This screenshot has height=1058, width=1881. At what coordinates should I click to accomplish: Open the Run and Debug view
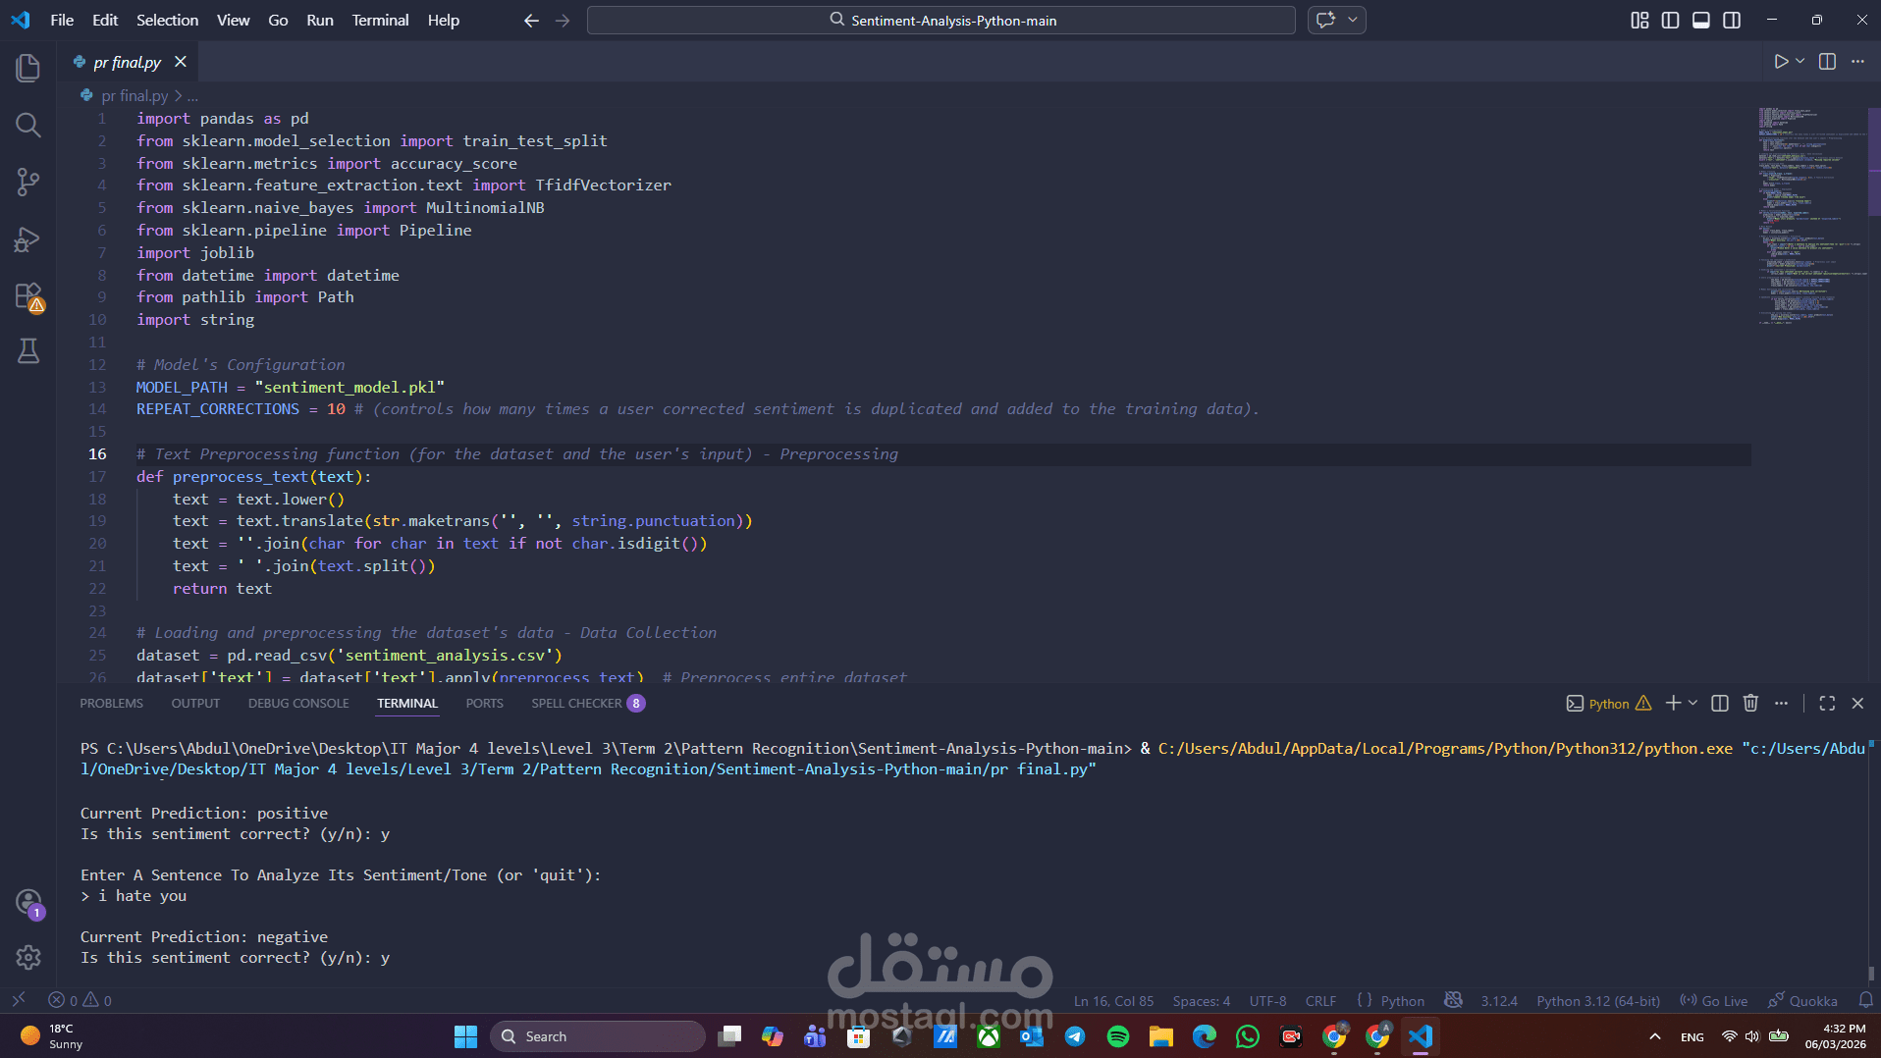28,239
